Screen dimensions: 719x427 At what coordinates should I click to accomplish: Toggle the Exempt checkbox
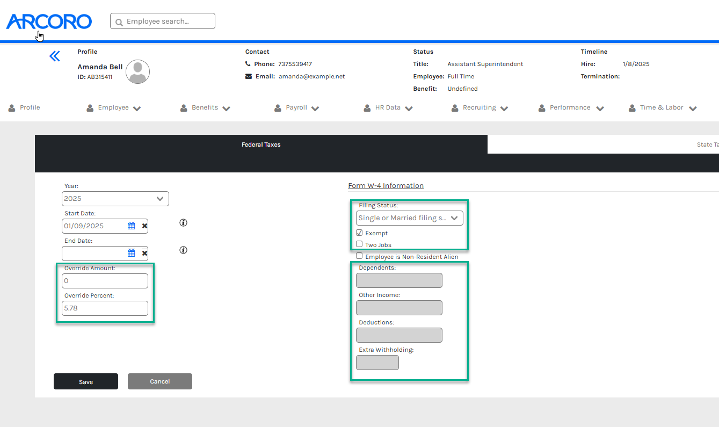(359, 233)
